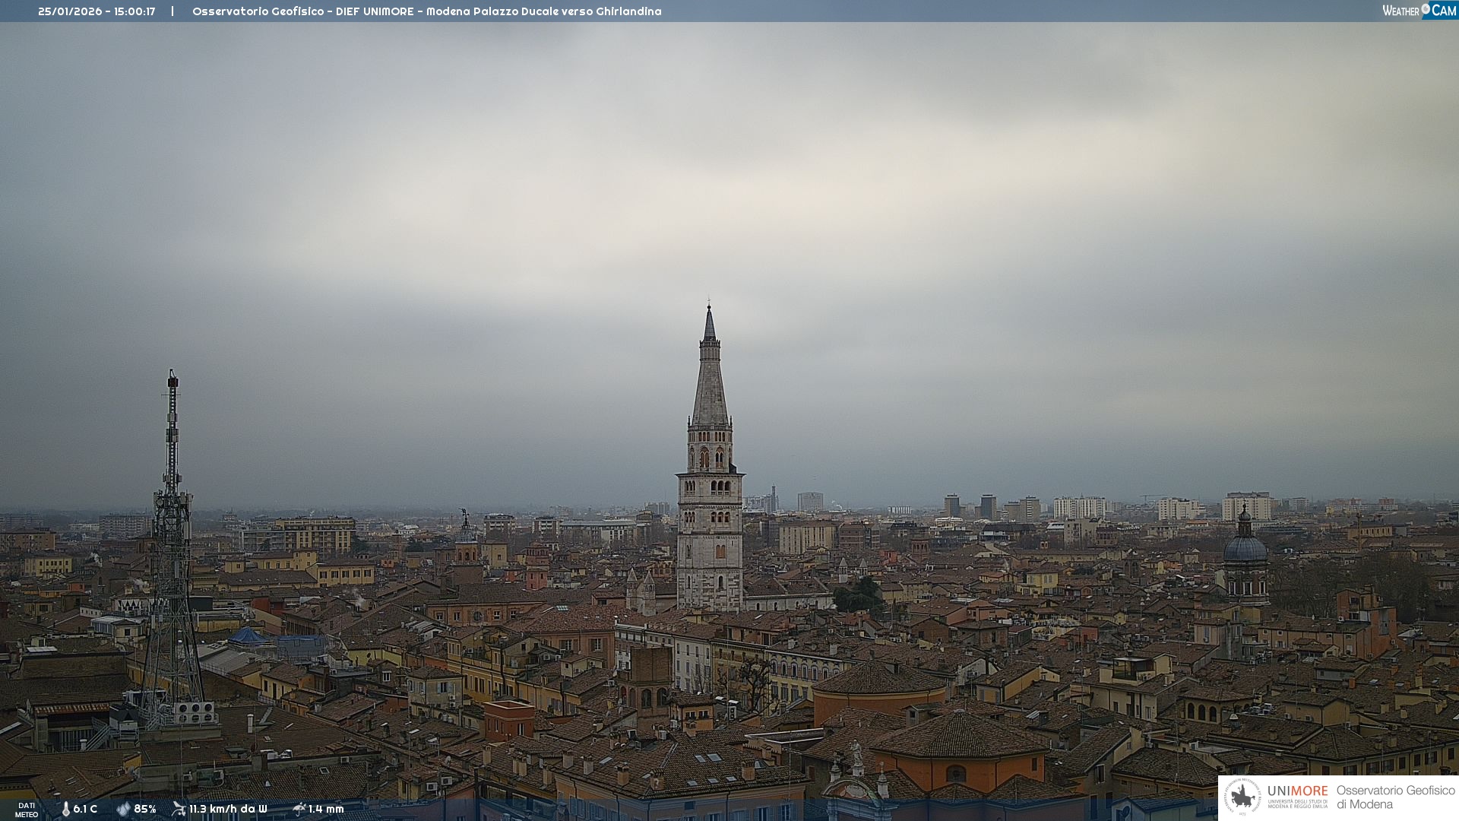The width and height of the screenshot is (1459, 821).
Task: Click the blue church dome on right
Action: point(1245,547)
